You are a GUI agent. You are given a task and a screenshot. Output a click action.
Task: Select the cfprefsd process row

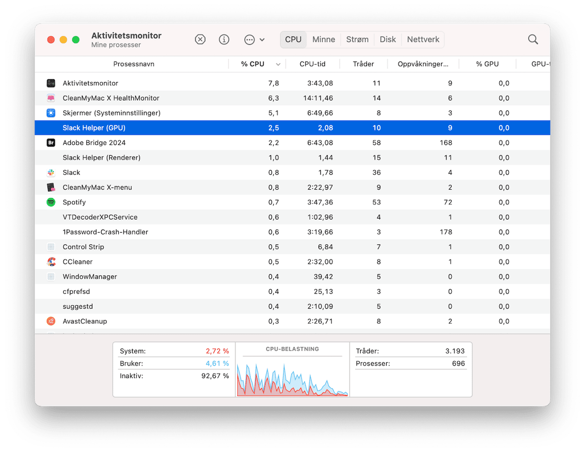292,292
